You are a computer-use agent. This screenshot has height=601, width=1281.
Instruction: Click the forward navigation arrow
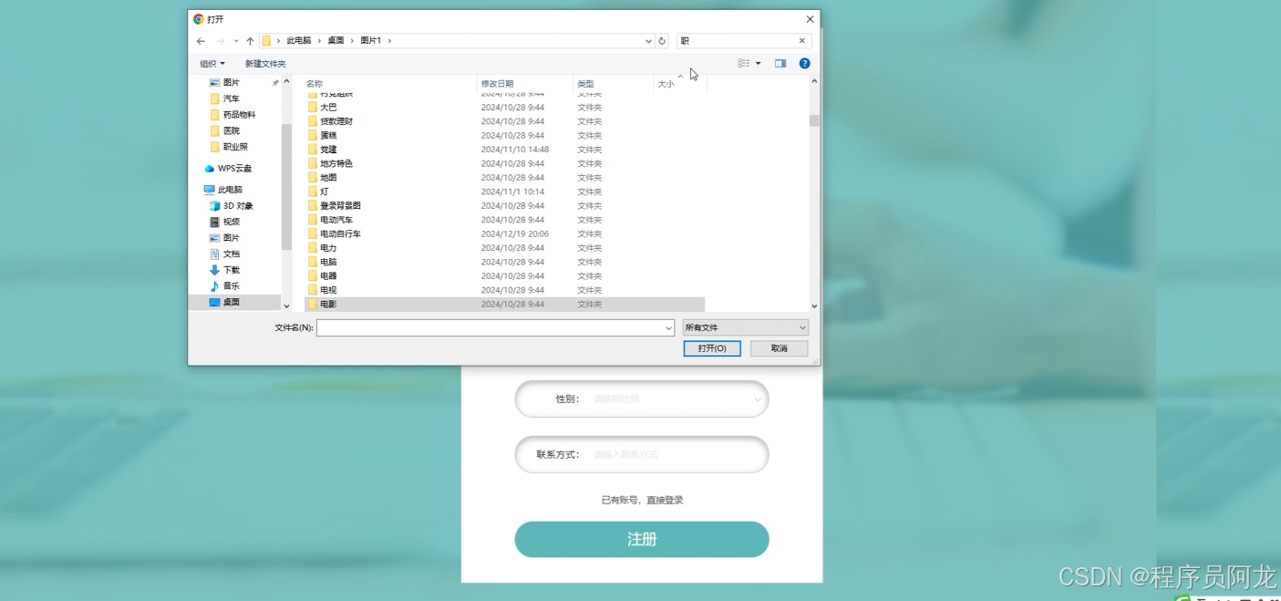coord(220,41)
